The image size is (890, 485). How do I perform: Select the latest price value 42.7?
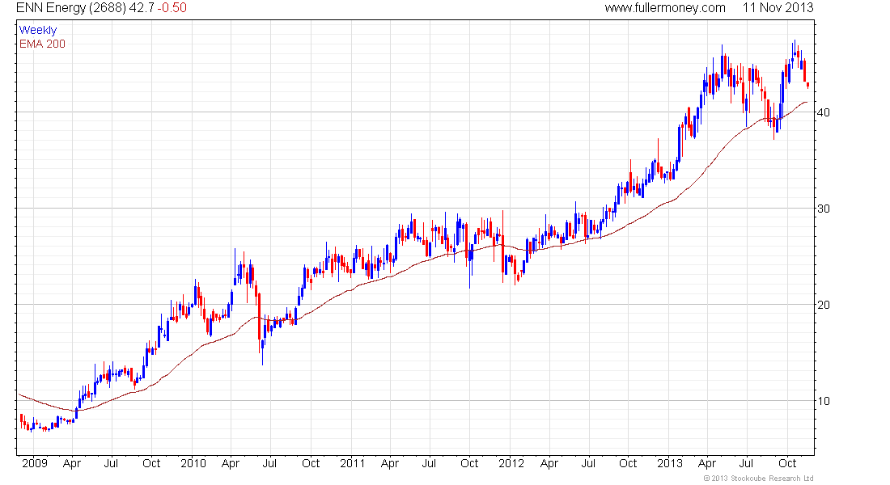pyautogui.click(x=142, y=8)
